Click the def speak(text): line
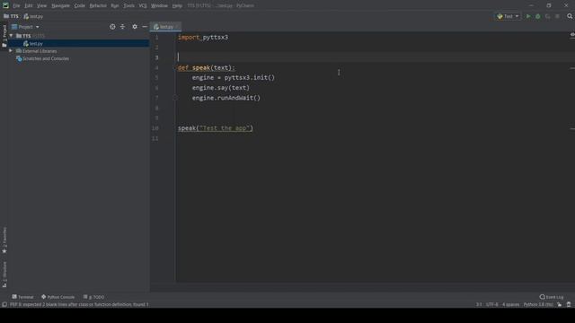The height and width of the screenshot is (323, 575). click(x=207, y=68)
